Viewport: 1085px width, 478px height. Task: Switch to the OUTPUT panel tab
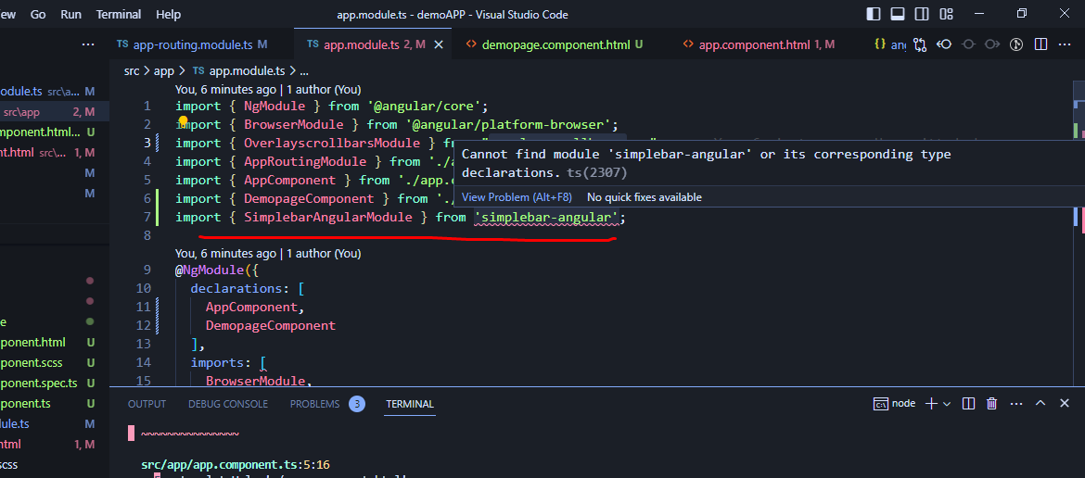[x=147, y=404]
